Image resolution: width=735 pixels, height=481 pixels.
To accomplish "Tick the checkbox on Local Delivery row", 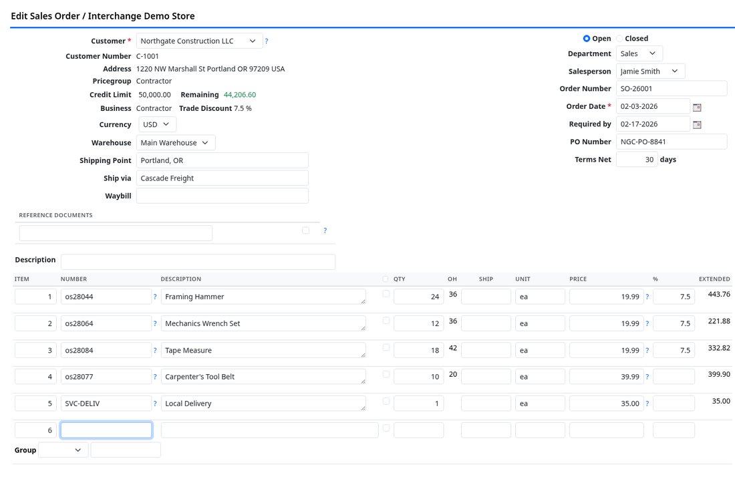I will click(x=386, y=401).
